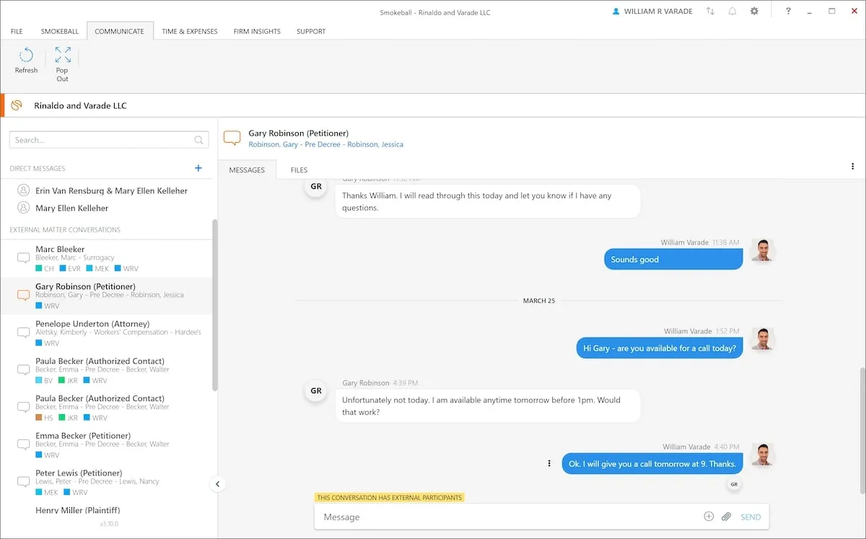Select the COMMUNICATE ribbon tab

[x=120, y=31]
